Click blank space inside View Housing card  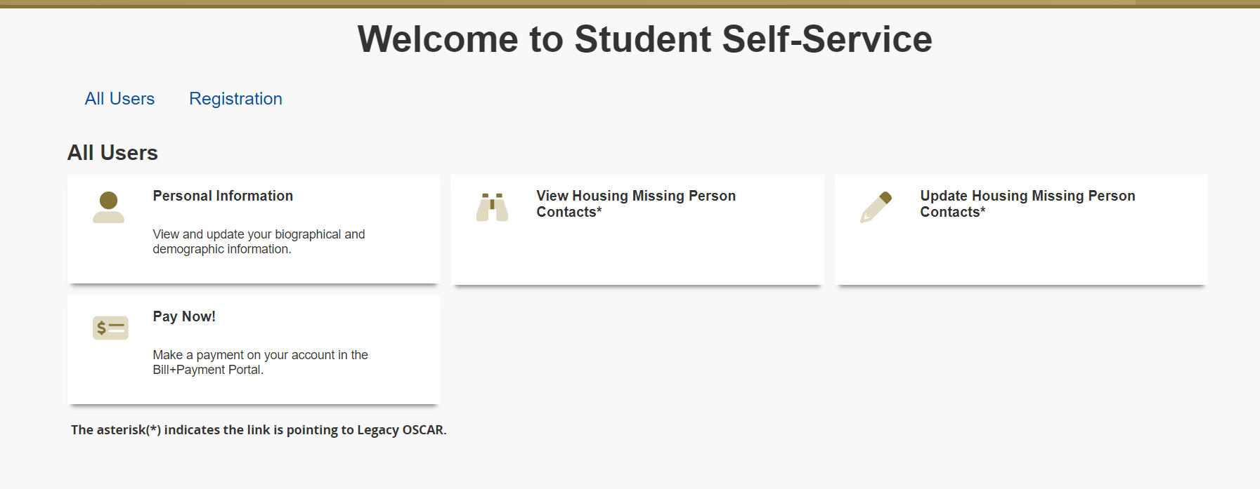[636, 253]
